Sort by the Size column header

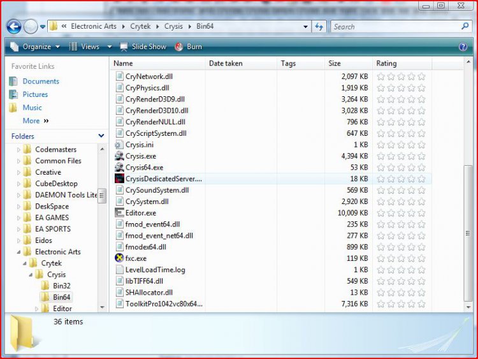click(x=349, y=63)
